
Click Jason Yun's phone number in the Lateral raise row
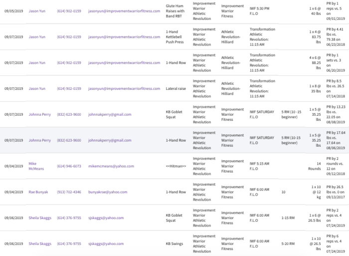click(x=69, y=88)
